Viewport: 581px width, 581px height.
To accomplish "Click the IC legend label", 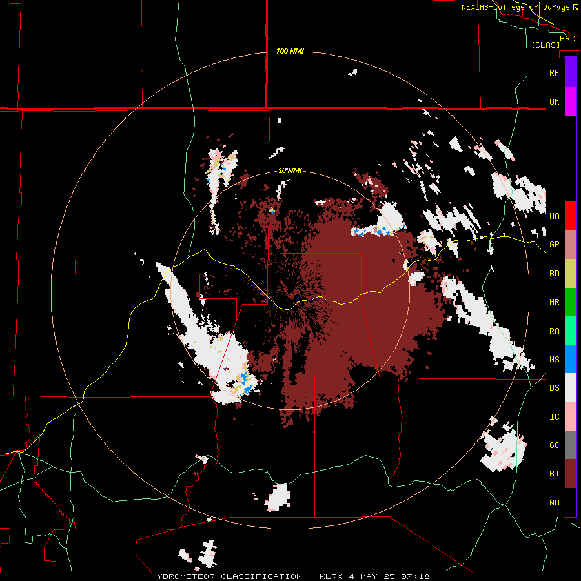I will tap(554, 417).
